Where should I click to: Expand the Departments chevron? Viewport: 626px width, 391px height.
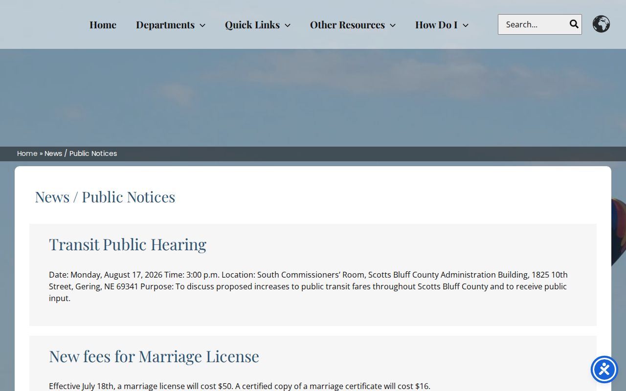202,25
